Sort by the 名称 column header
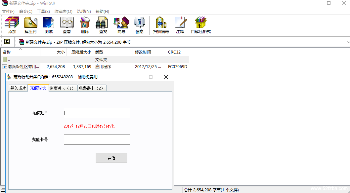The image size is (350, 193). (x=20, y=52)
